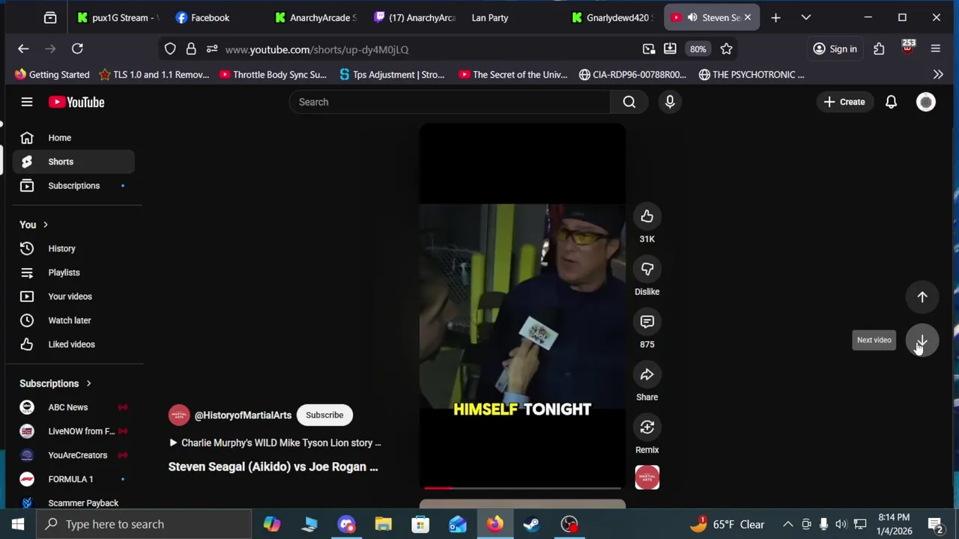Dislike this Short
Viewport: 959px width, 539px height.
point(647,269)
